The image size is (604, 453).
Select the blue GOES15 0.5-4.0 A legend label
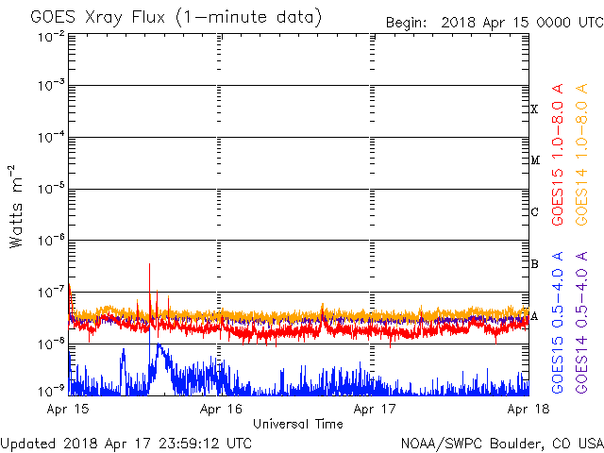tap(559, 322)
